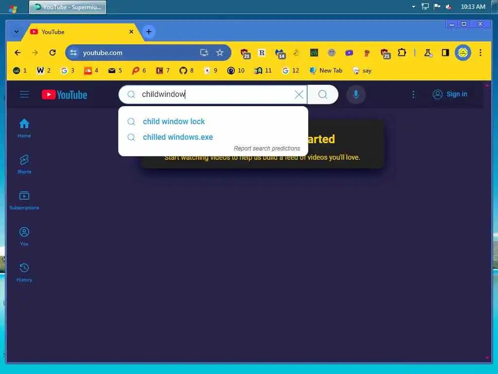
Task: Open the bookmark labeled 11
Action: (263, 71)
